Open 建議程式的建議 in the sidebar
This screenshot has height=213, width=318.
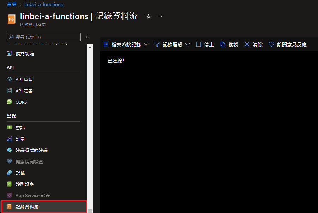click(32, 151)
